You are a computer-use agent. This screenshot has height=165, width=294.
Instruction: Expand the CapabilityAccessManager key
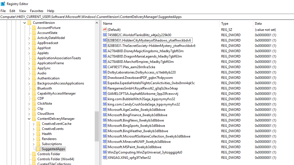pos(29,94)
